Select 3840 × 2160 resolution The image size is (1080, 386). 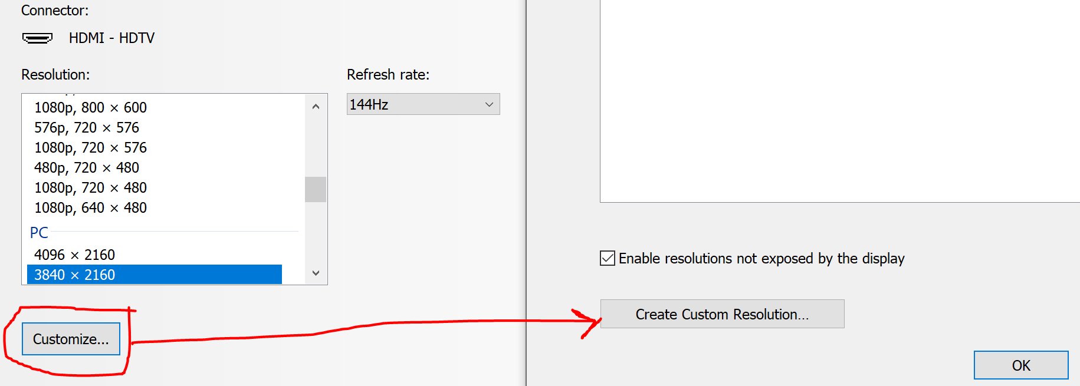[155, 275]
